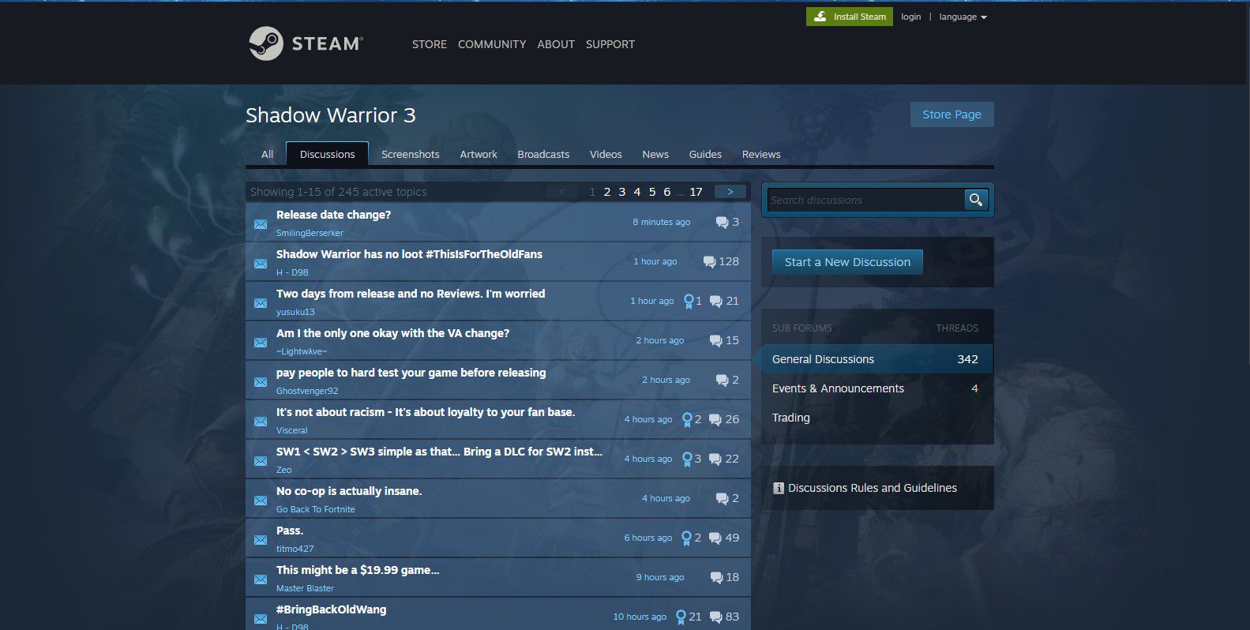
Task: Open the News tab
Action: (655, 154)
